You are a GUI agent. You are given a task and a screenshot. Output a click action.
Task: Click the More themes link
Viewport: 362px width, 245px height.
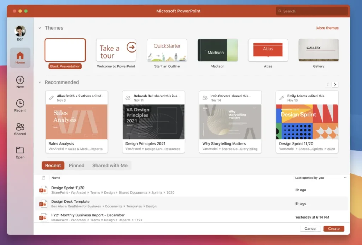(x=327, y=28)
